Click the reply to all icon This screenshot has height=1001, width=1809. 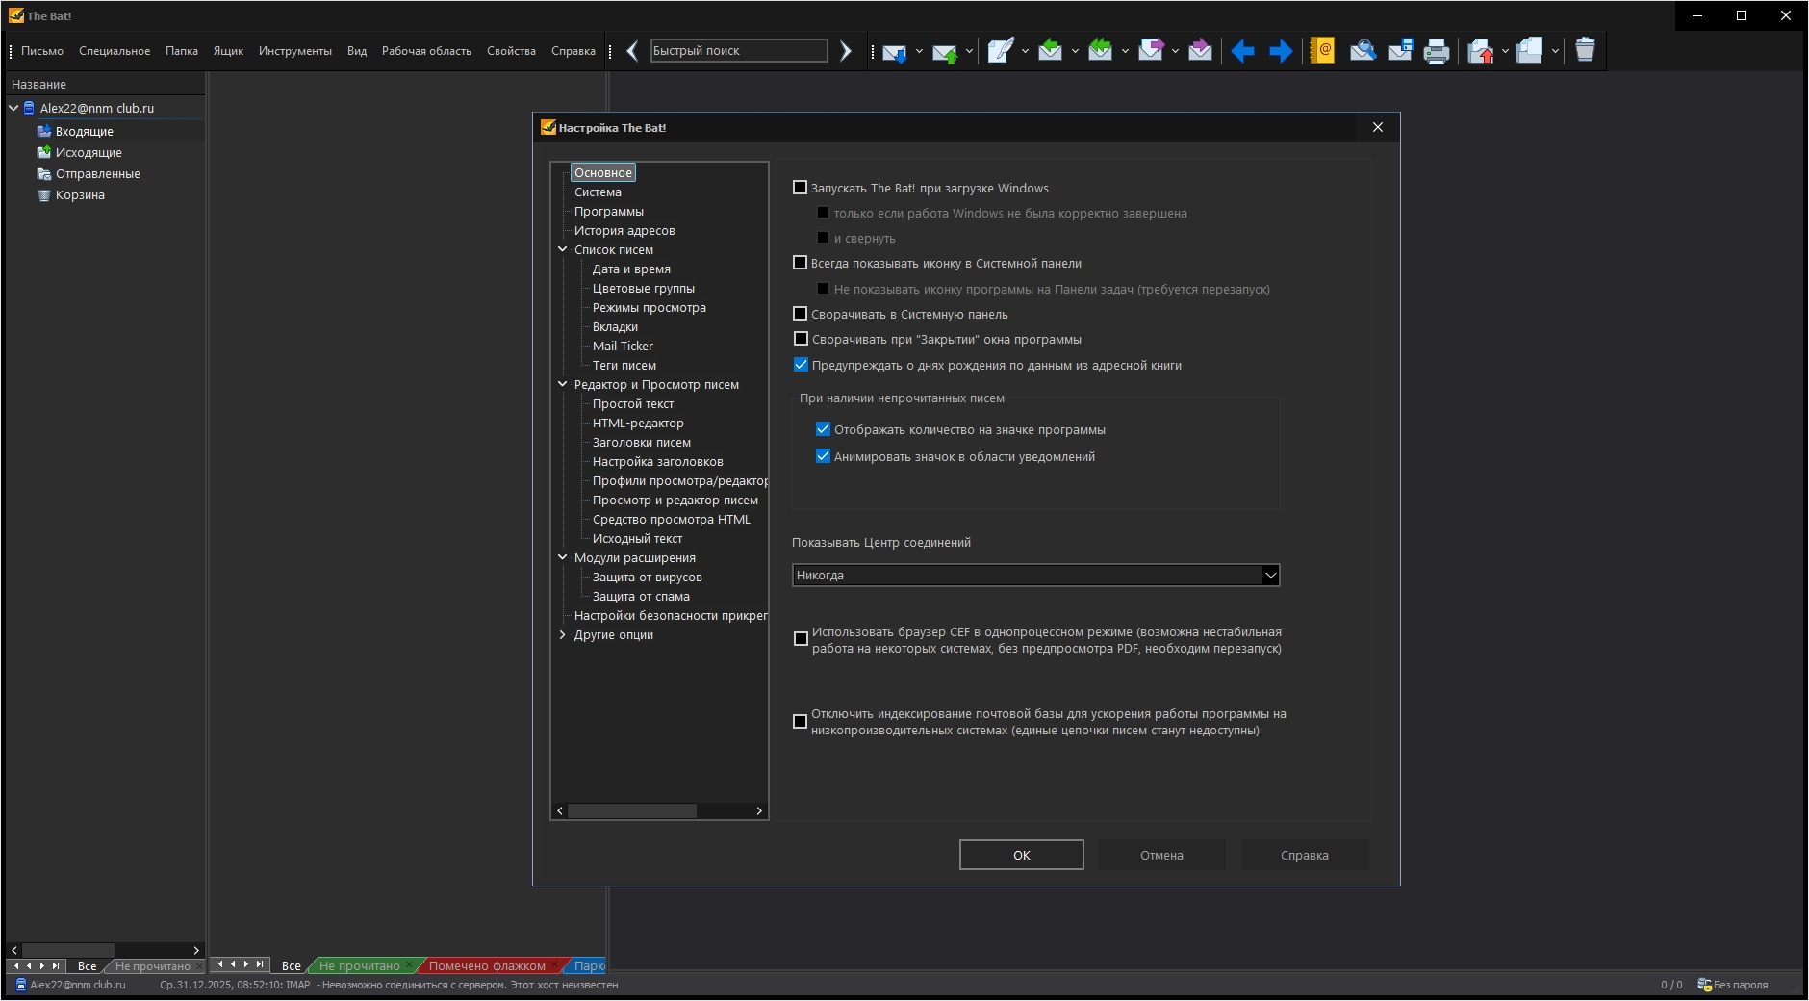click(1100, 51)
